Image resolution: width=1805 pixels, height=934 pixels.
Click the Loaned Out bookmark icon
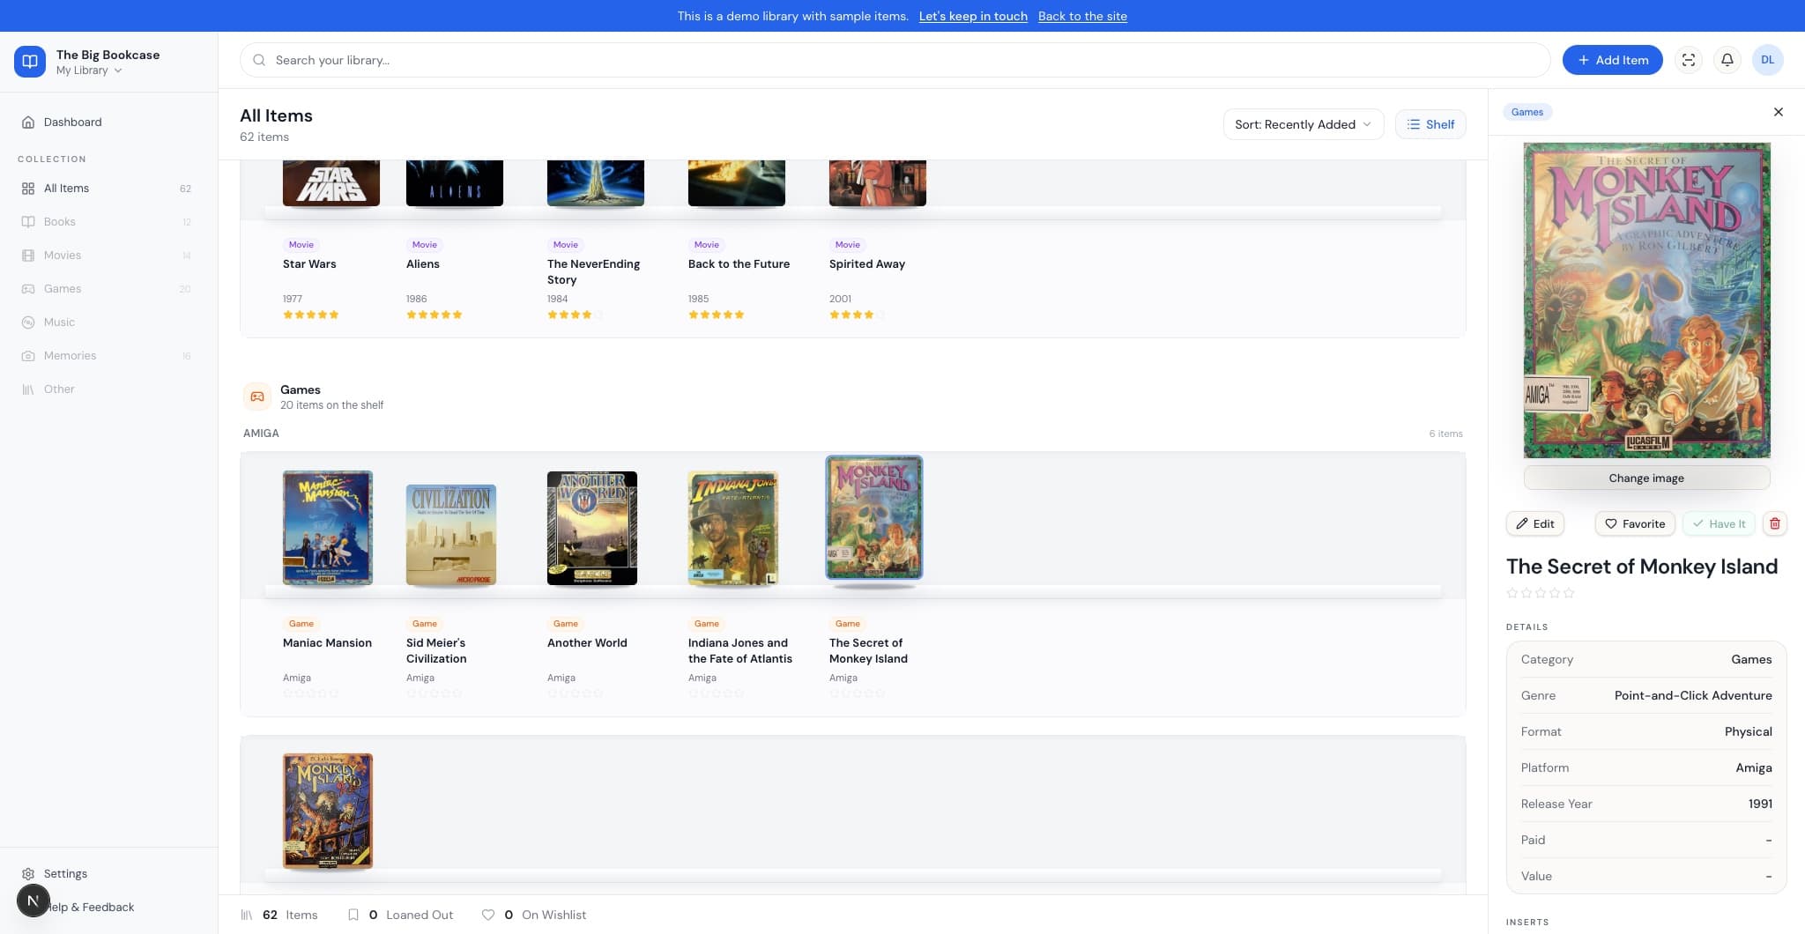(x=353, y=915)
